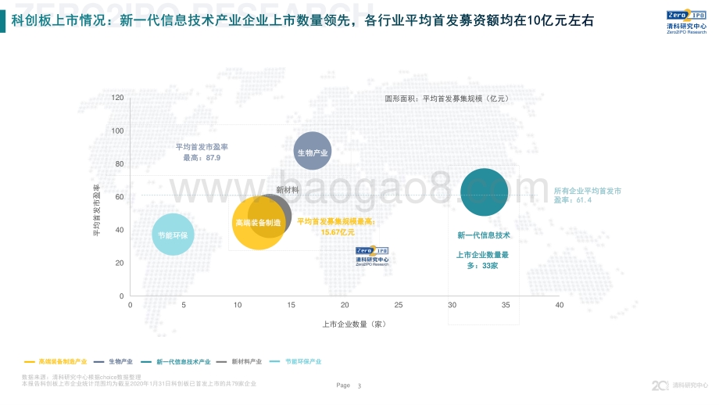This screenshot has height=405, width=719.
Task: Click the y-axis tick label 120
Action: coord(117,97)
